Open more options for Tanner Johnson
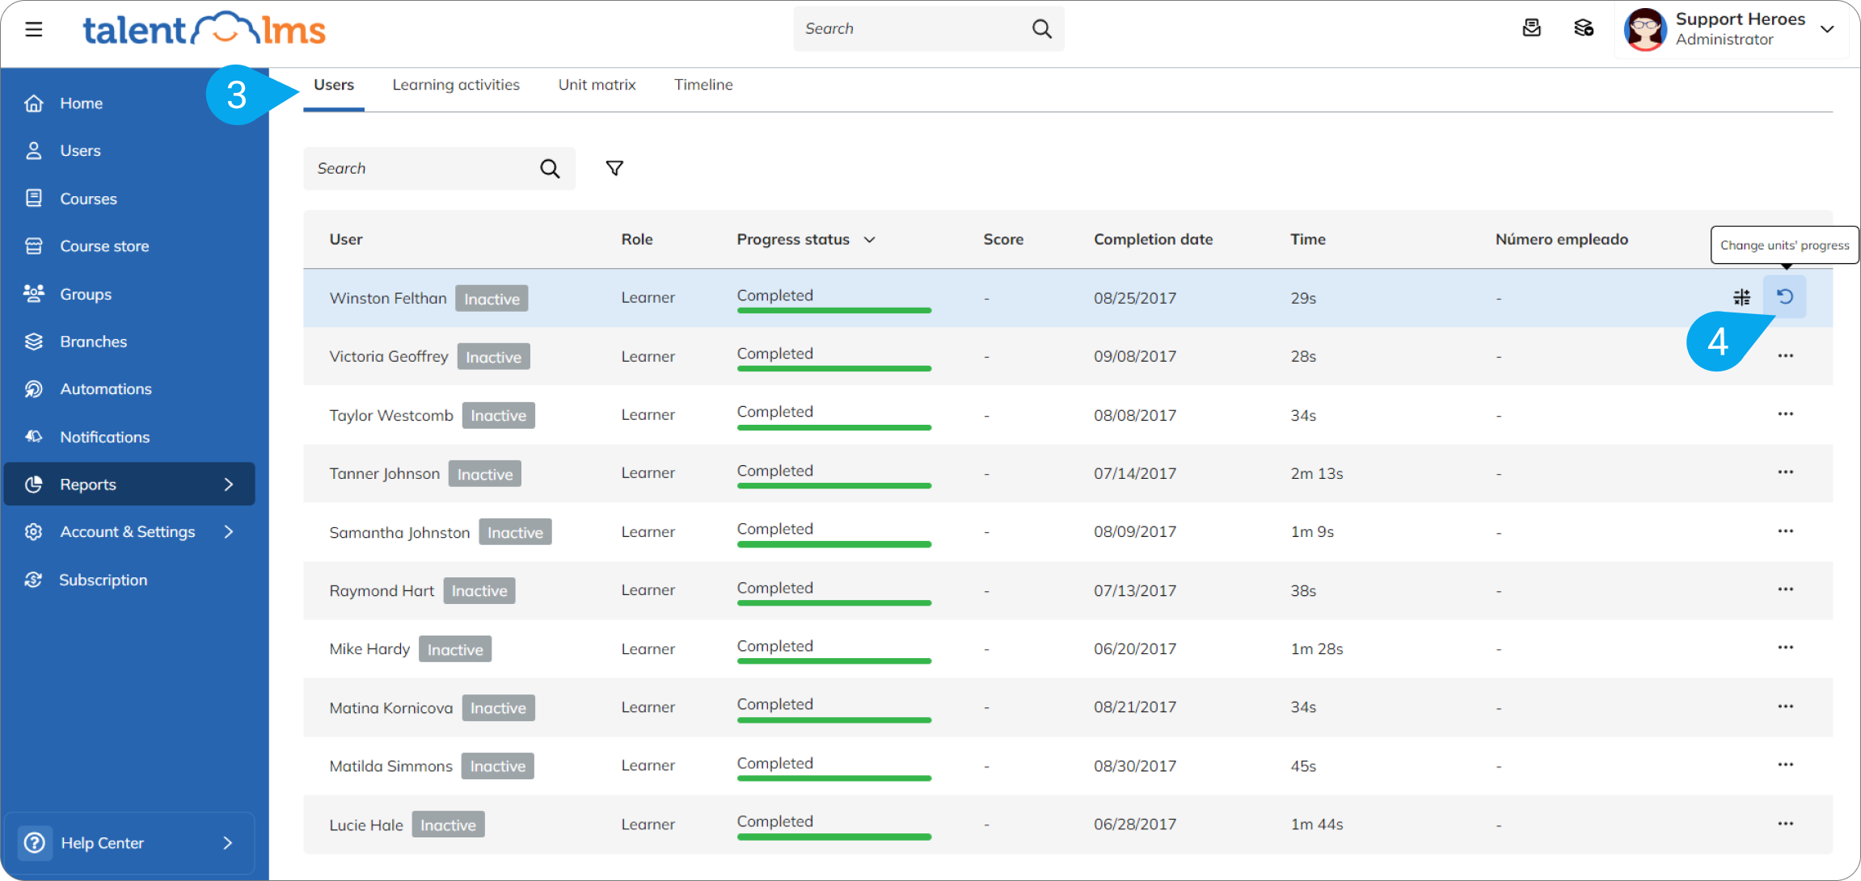 (1786, 472)
